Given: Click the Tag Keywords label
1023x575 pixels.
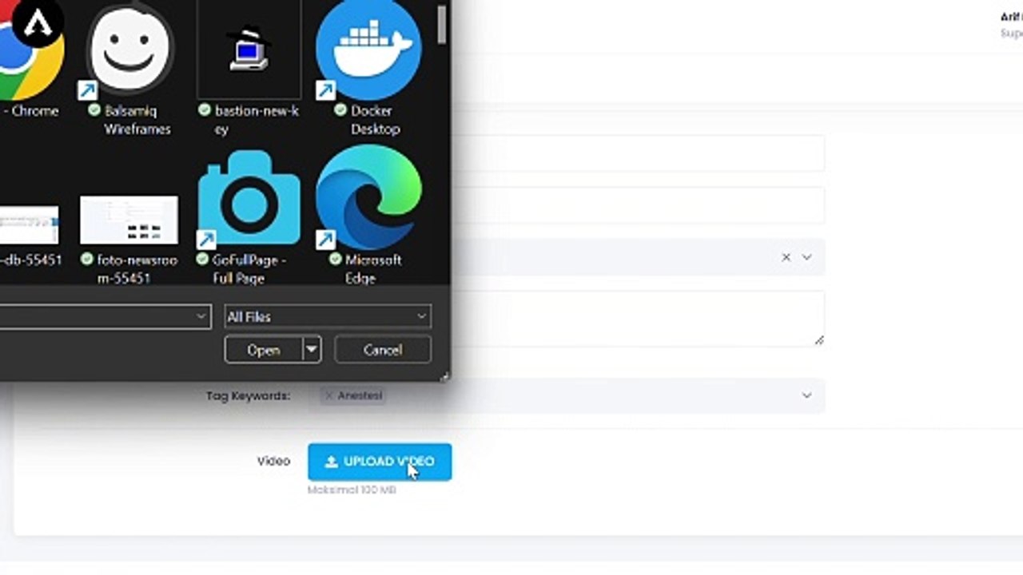Looking at the screenshot, I should 248,395.
